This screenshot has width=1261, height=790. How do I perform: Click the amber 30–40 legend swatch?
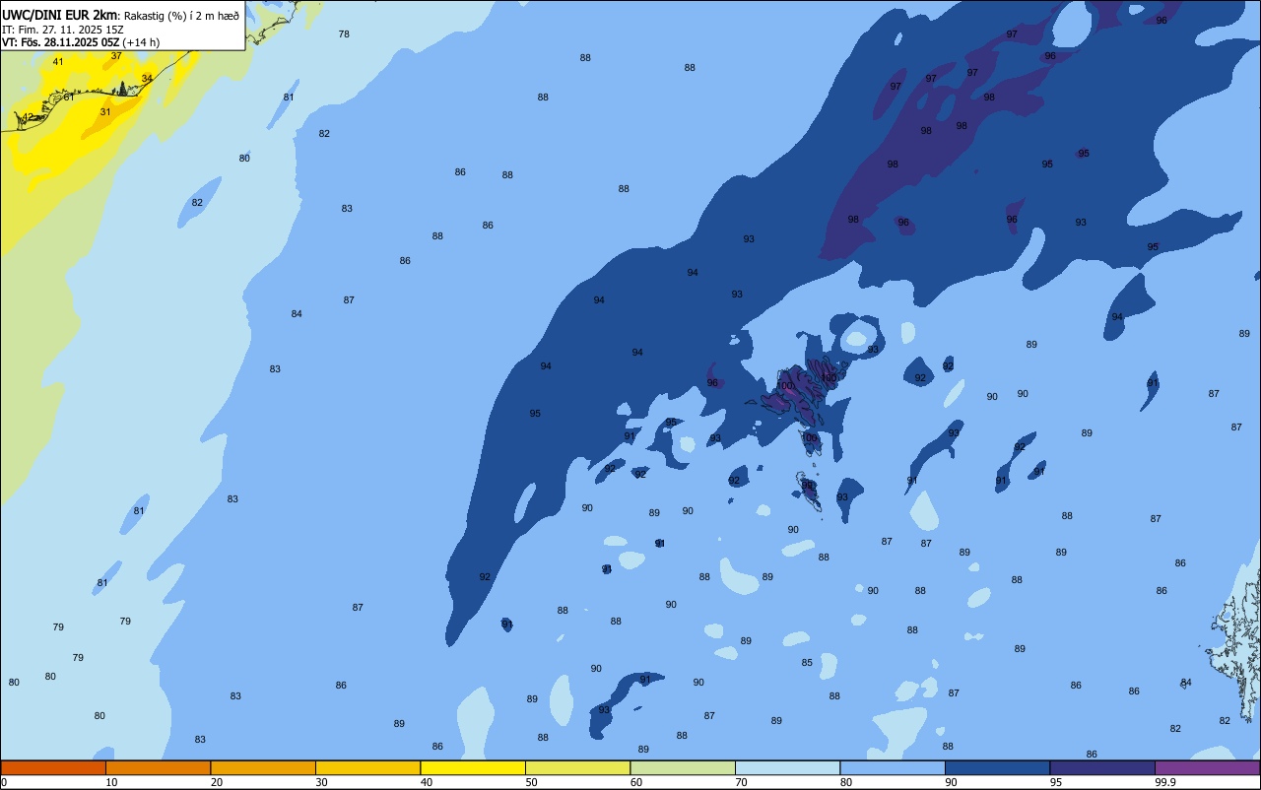point(367,767)
